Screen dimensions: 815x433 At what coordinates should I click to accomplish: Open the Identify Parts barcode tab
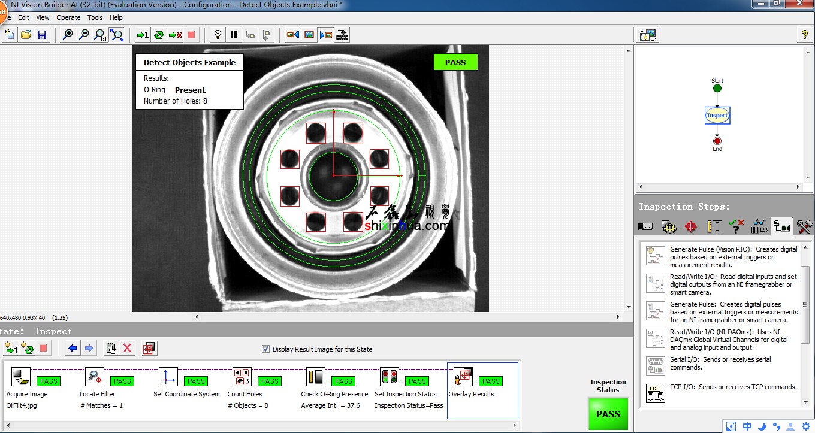tap(759, 226)
